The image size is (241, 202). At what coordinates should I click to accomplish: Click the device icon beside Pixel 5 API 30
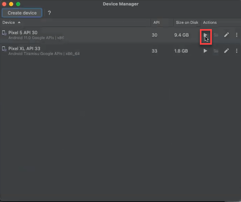4,33
